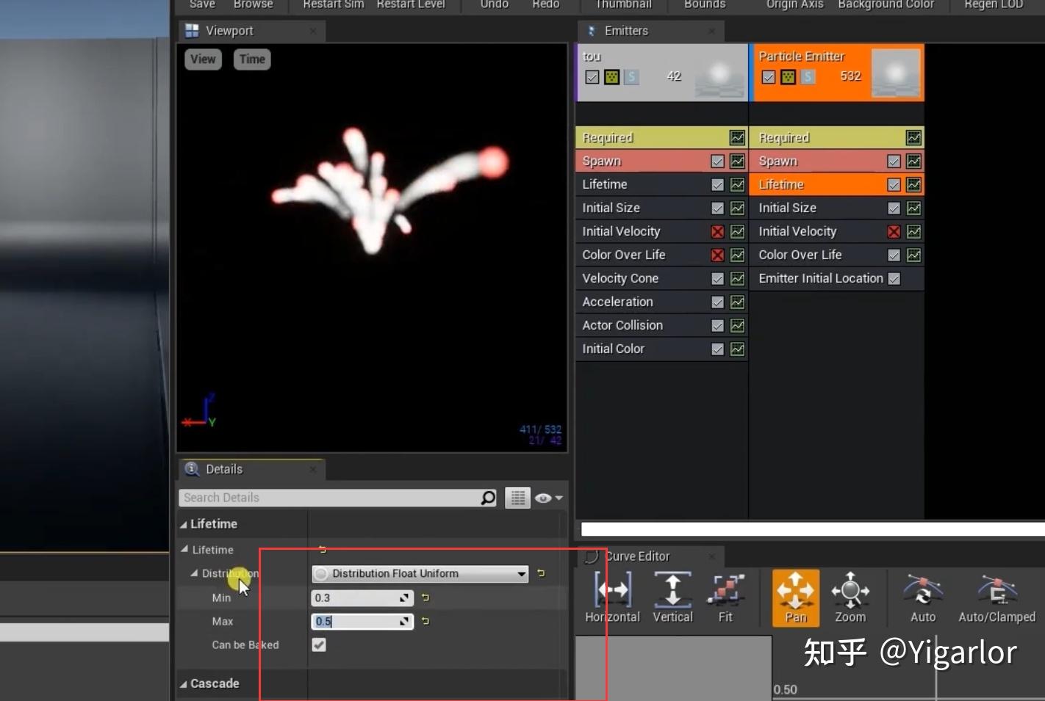Enable Particle Emitter Initial Velocity module
This screenshot has height=701, width=1045.
(x=894, y=231)
